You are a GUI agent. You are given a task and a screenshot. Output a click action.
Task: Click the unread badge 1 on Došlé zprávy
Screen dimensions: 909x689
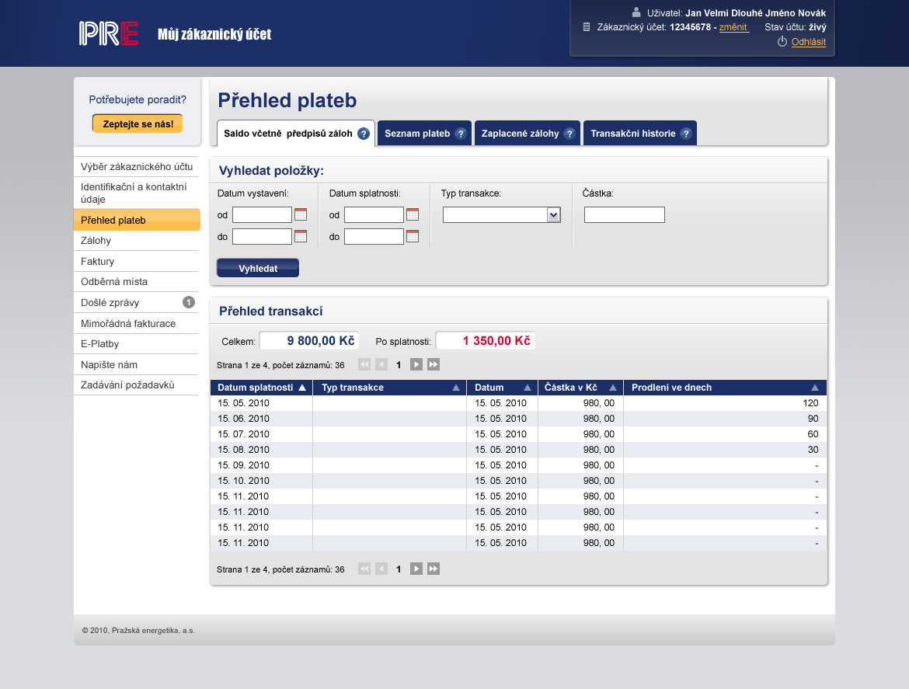(x=189, y=302)
